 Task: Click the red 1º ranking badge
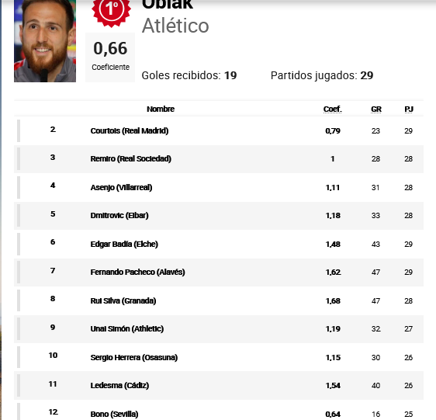[x=111, y=11]
